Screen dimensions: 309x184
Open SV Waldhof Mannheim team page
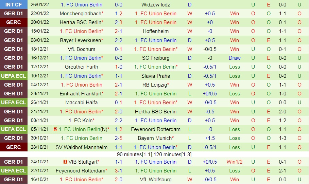tap(81, 147)
